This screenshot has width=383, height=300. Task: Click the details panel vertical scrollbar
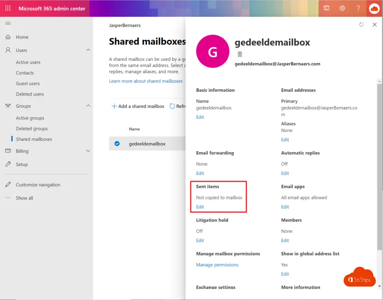click(380, 168)
